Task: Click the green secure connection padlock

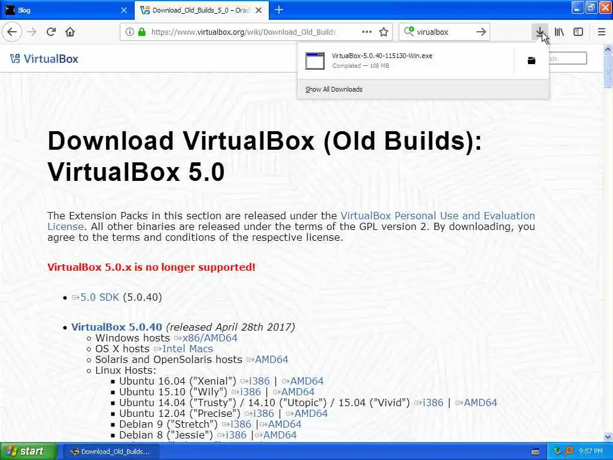Action: click(x=142, y=32)
